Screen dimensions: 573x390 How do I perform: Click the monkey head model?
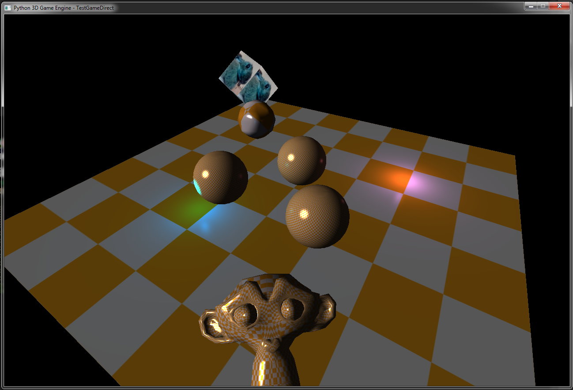(268, 329)
